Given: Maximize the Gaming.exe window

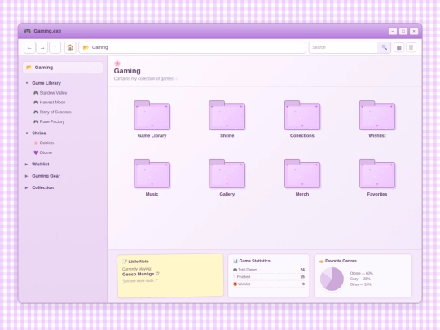Looking at the screenshot, I should [x=403, y=31].
